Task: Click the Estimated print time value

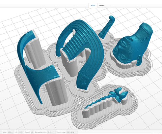Action: tap(51, 132)
